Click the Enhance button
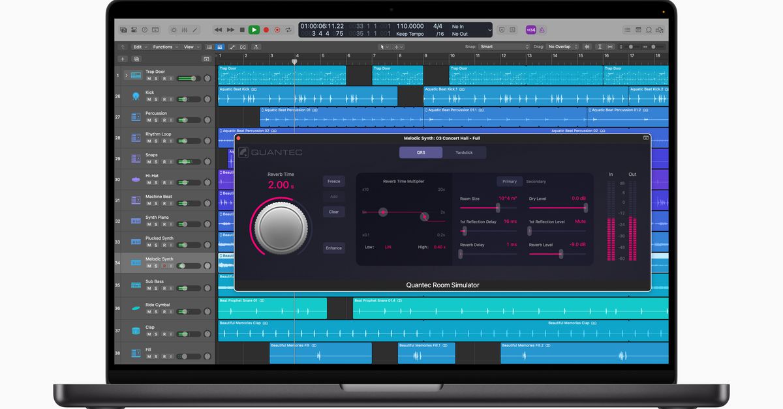The height and width of the screenshot is (409, 783). tap(333, 248)
